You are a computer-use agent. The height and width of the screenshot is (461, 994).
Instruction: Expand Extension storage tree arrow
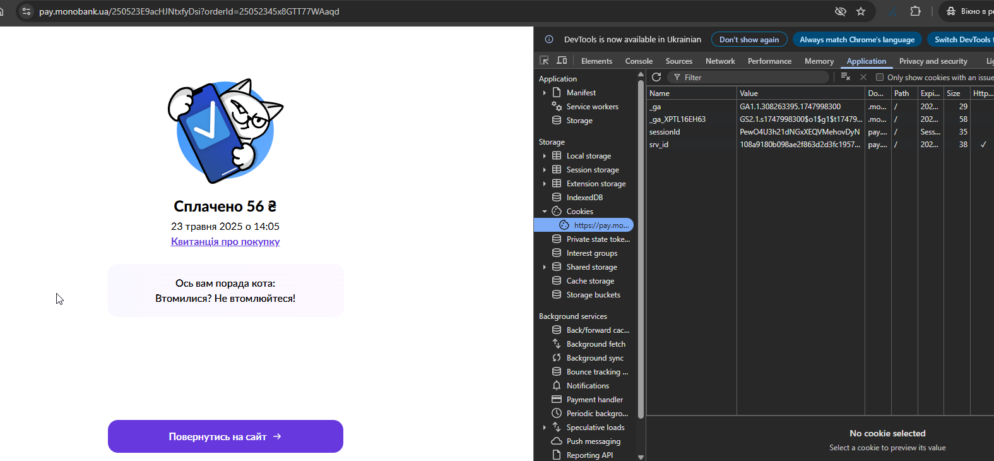tap(545, 184)
